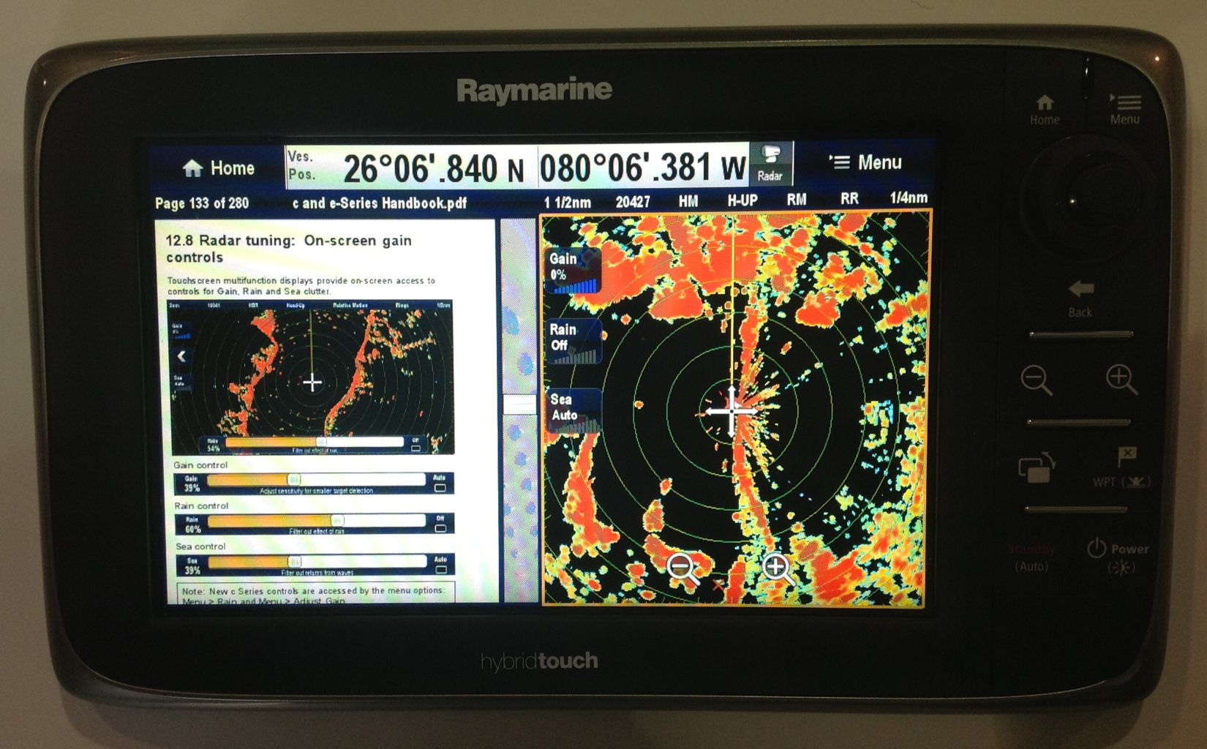Push the Standby (Auto) pilot button

pos(1031,557)
